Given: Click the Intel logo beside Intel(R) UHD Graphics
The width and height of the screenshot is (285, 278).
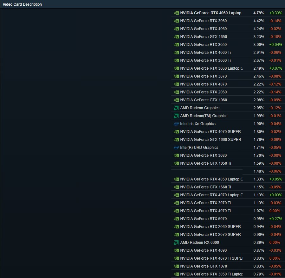Looking at the screenshot, I should coord(176,148).
